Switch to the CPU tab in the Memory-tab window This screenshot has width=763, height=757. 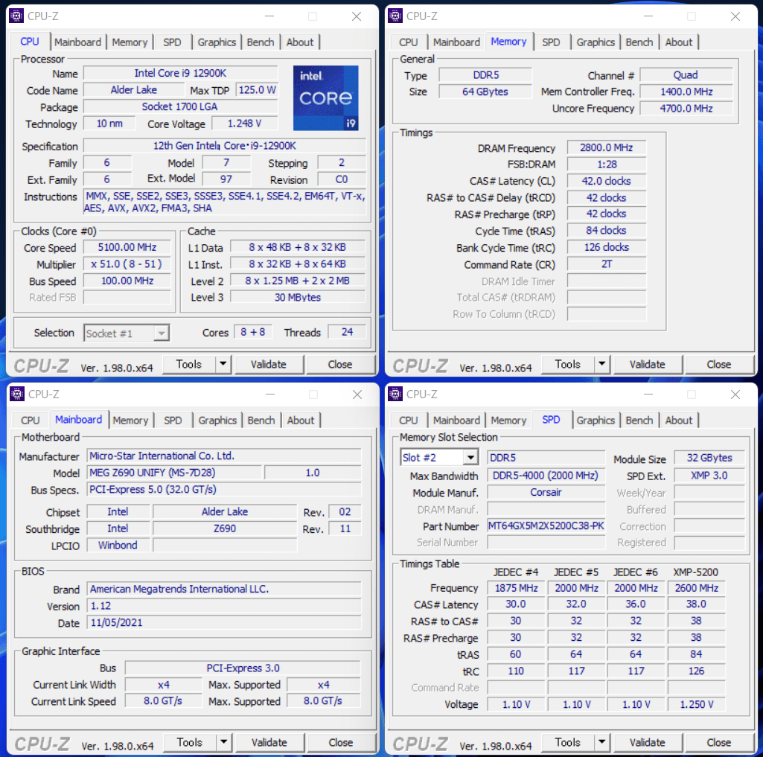coord(408,42)
